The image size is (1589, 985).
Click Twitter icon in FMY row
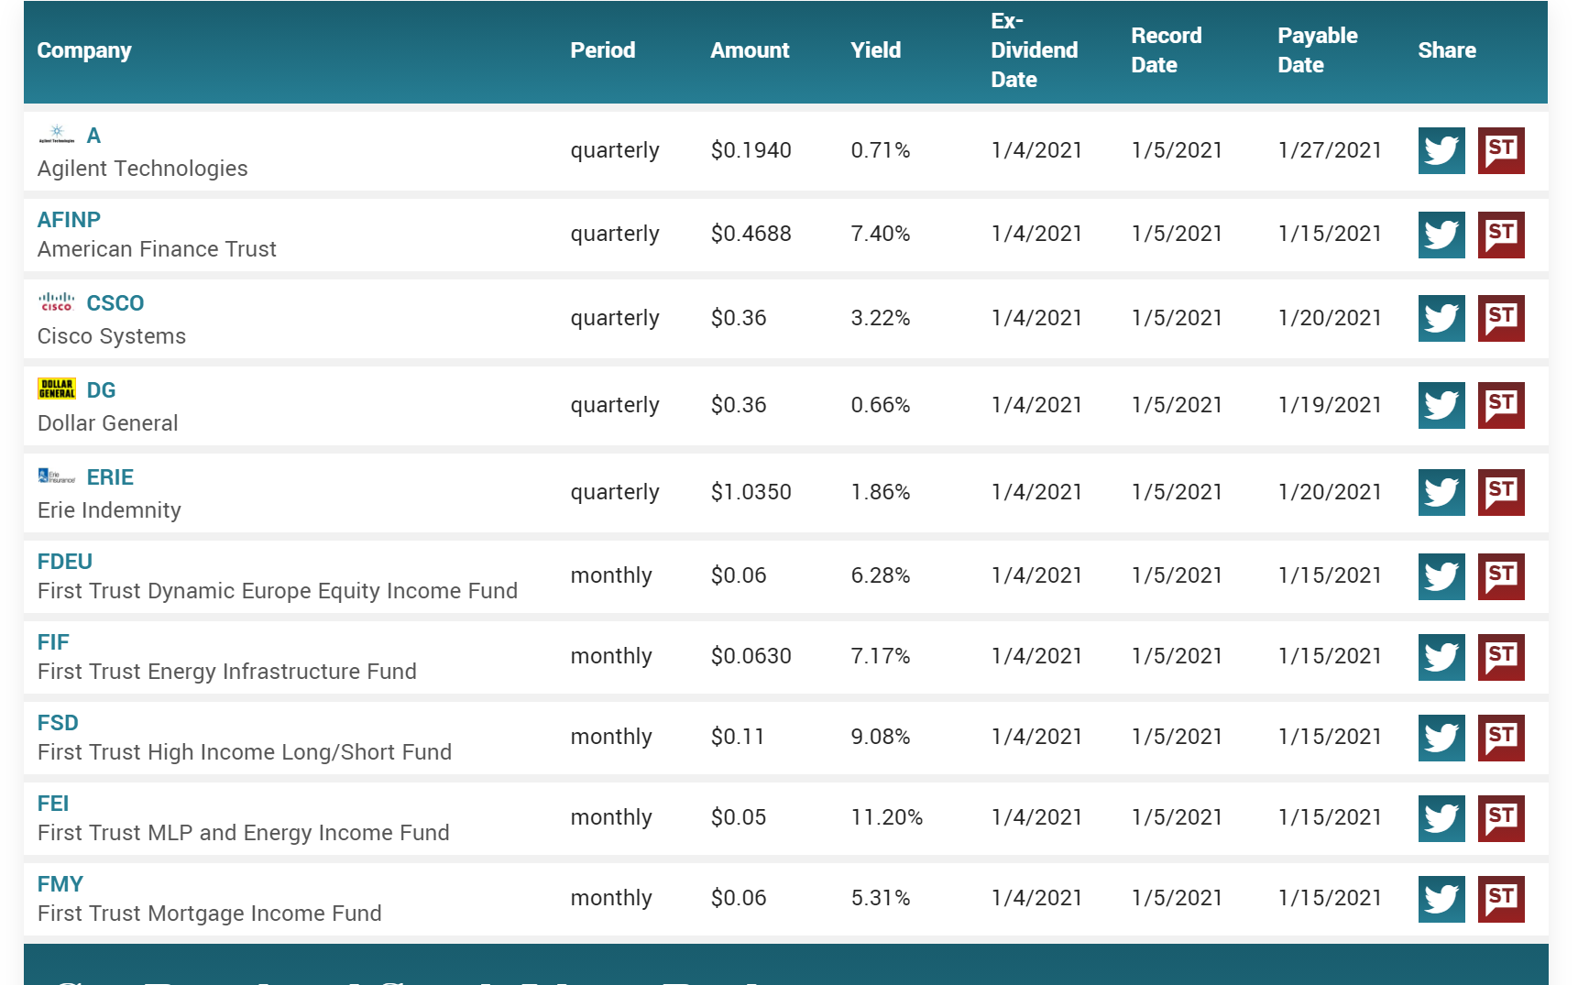click(1441, 899)
